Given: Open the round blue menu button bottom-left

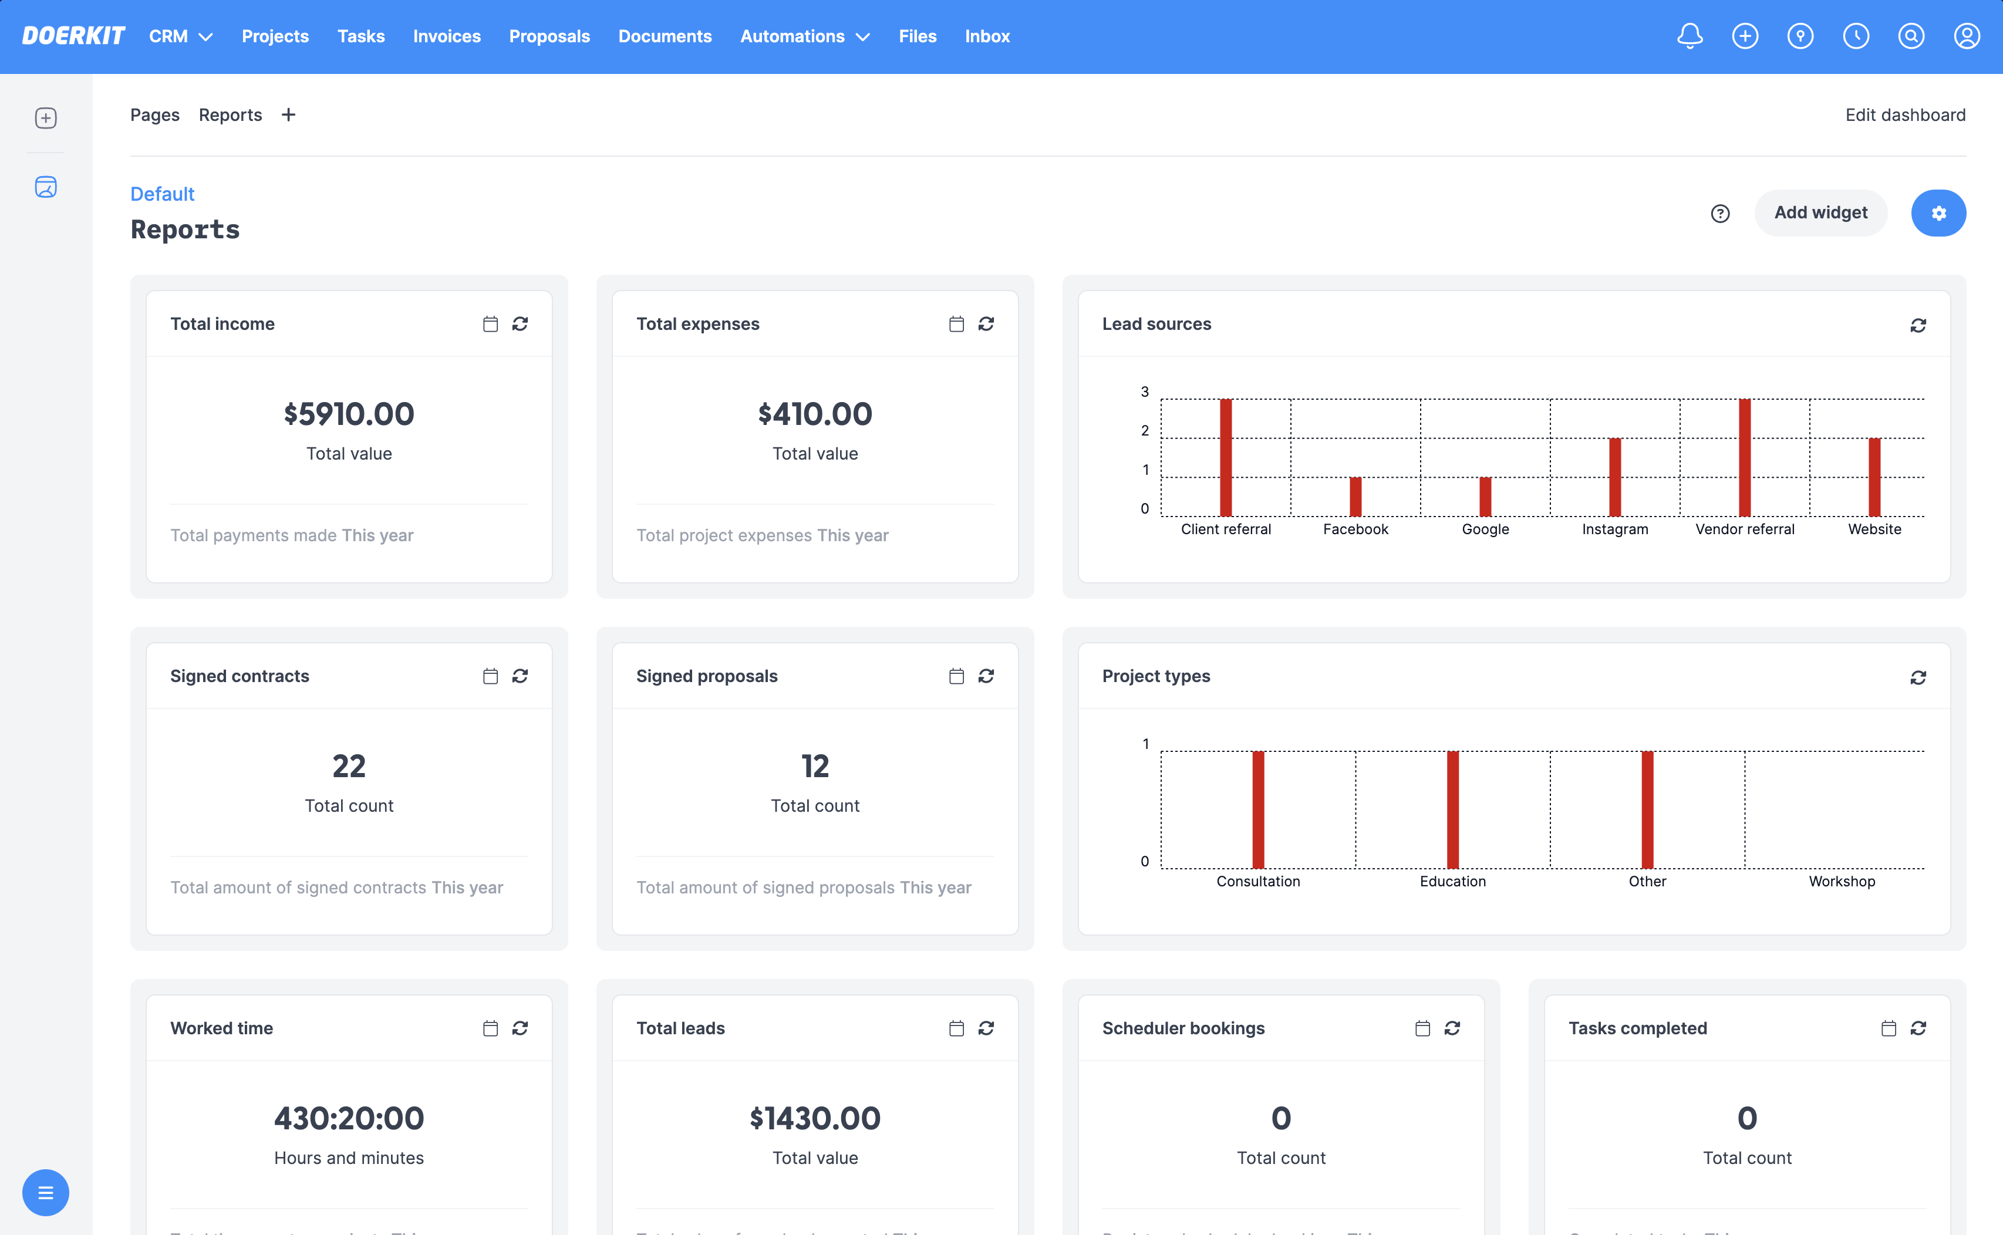Looking at the screenshot, I should point(46,1193).
